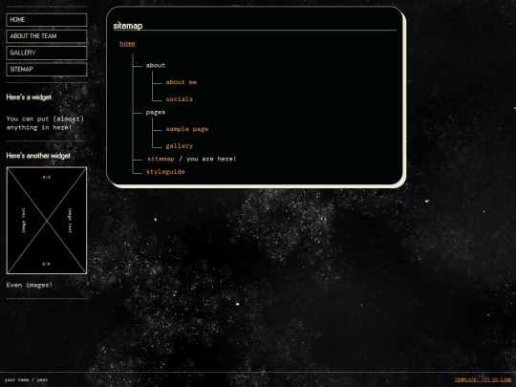Go to ABOUT THE TEAM page
This screenshot has width=516, height=387.
[47, 36]
